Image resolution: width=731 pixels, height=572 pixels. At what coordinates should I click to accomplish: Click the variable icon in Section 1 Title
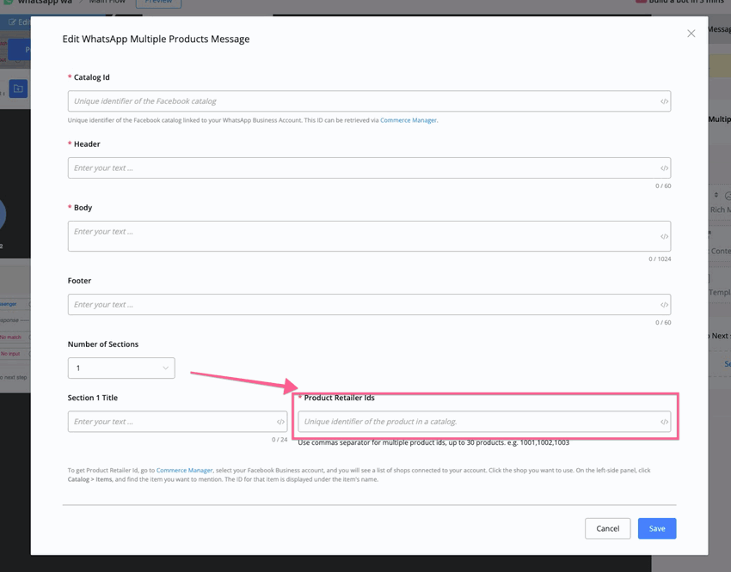coord(280,422)
